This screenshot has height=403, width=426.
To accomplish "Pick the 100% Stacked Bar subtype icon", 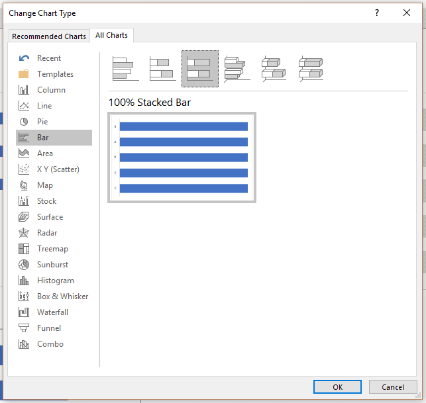I will (199, 69).
